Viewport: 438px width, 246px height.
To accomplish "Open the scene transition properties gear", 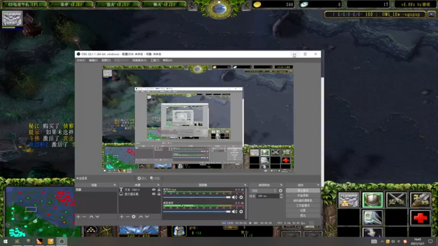I will click(x=280, y=191).
